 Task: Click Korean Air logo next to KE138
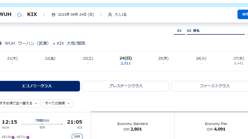pyautogui.click(x=13, y=137)
